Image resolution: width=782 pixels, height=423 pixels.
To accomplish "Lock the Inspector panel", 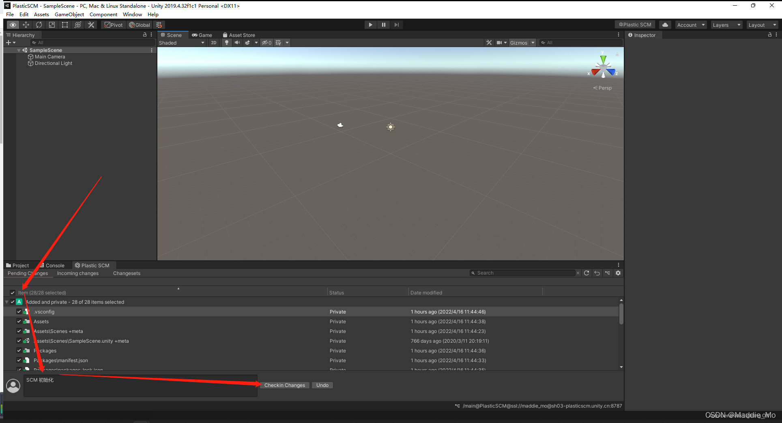I will point(770,35).
